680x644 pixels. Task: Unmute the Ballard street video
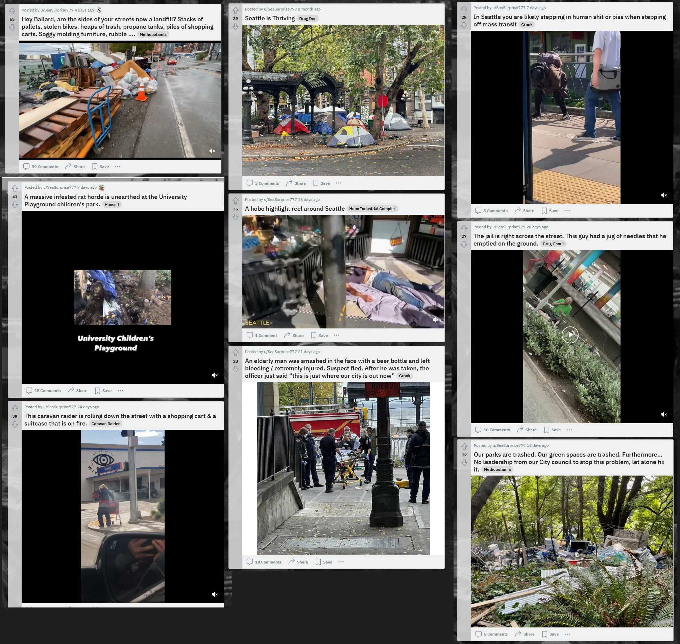pyautogui.click(x=212, y=151)
